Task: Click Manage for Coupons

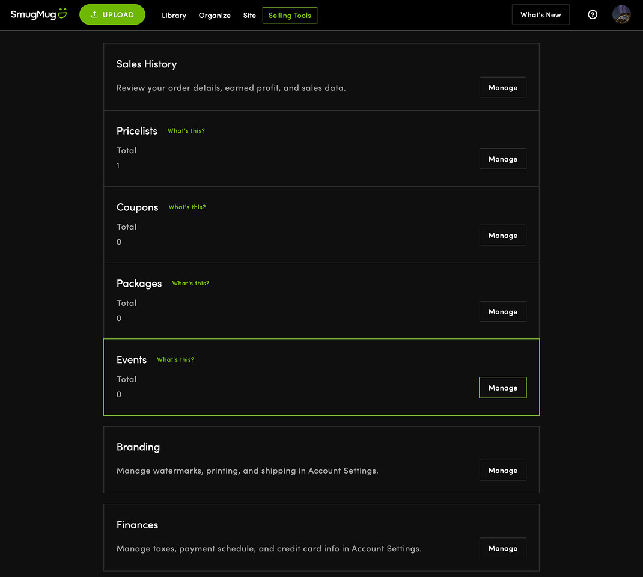Action: click(x=502, y=236)
